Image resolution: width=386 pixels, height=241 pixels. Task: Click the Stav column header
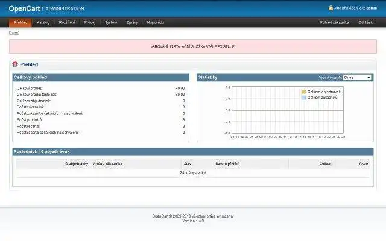[188, 164]
